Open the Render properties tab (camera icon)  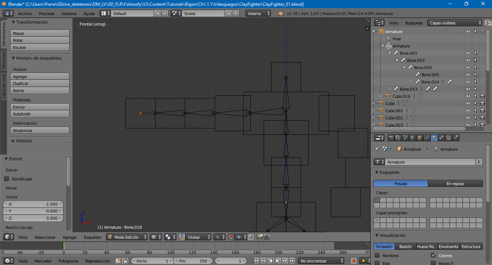pyautogui.click(x=391, y=138)
